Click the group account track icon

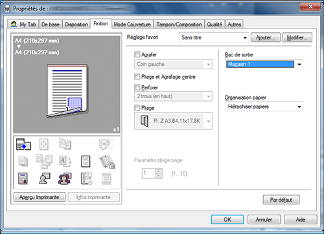click(x=65, y=178)
